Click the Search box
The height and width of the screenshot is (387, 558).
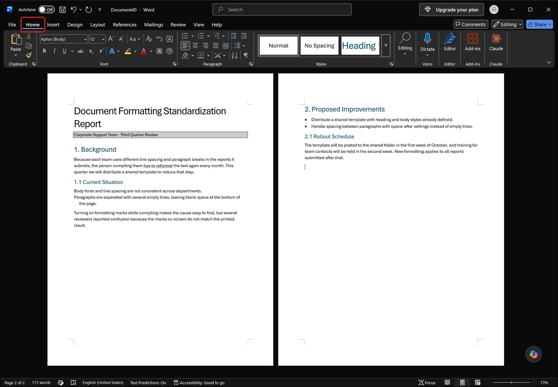(282, 10)
